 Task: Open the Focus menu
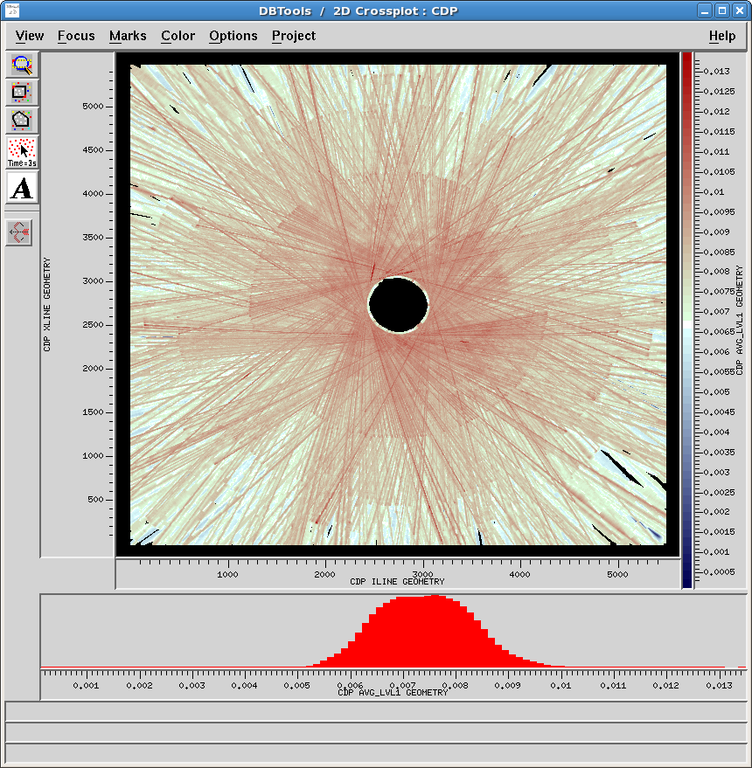(x=76, y=36)
